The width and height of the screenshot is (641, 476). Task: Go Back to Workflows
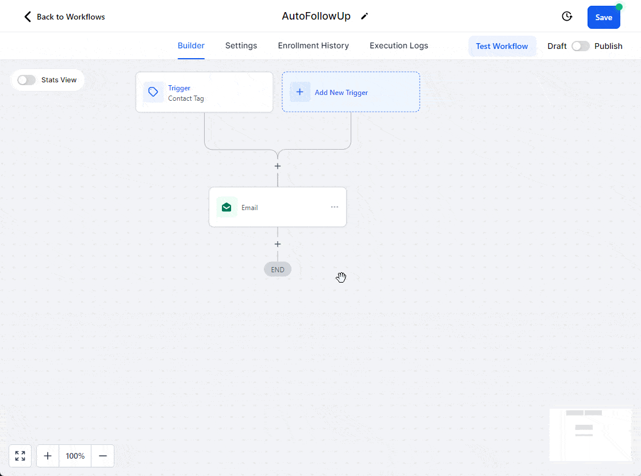(71, 17)
